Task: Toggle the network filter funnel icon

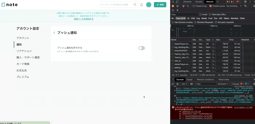Action: click(184, 6)
